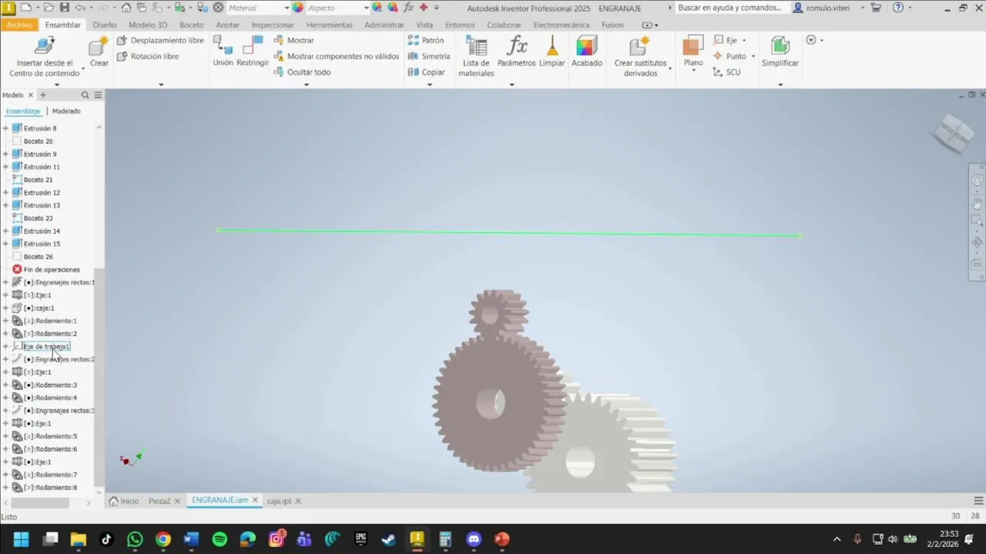Click Mostrar componentes no válidos
The width and height of the screenshot is (986, 554).
point(337,56)
